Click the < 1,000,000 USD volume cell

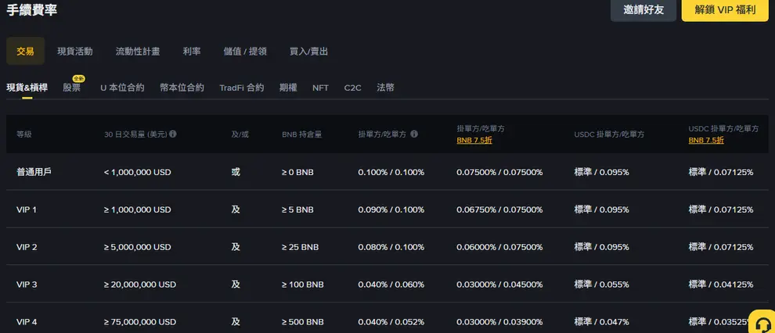138,172
